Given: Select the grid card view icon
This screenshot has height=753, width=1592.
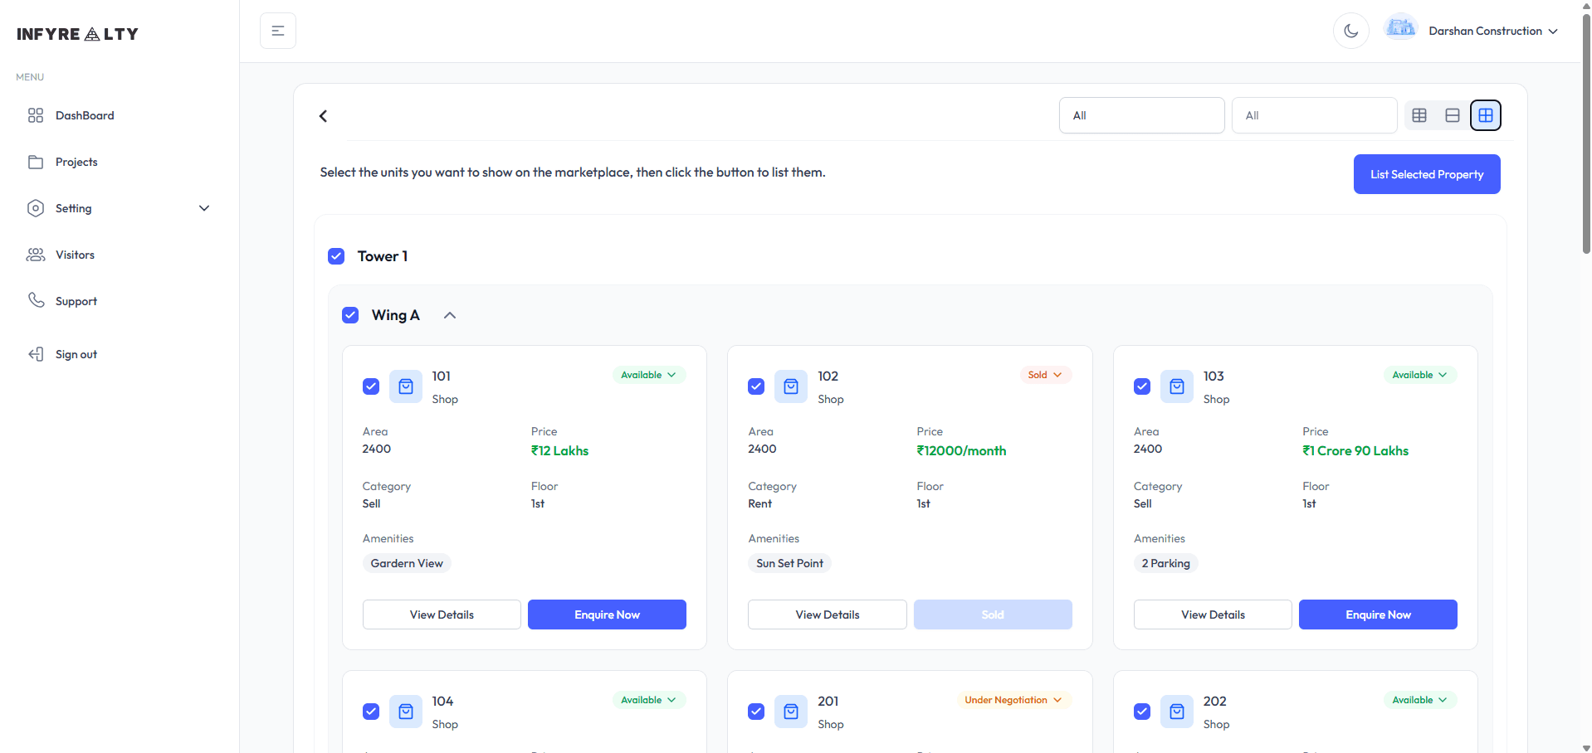Looking at the screenshot, I should coord(1486,115).
